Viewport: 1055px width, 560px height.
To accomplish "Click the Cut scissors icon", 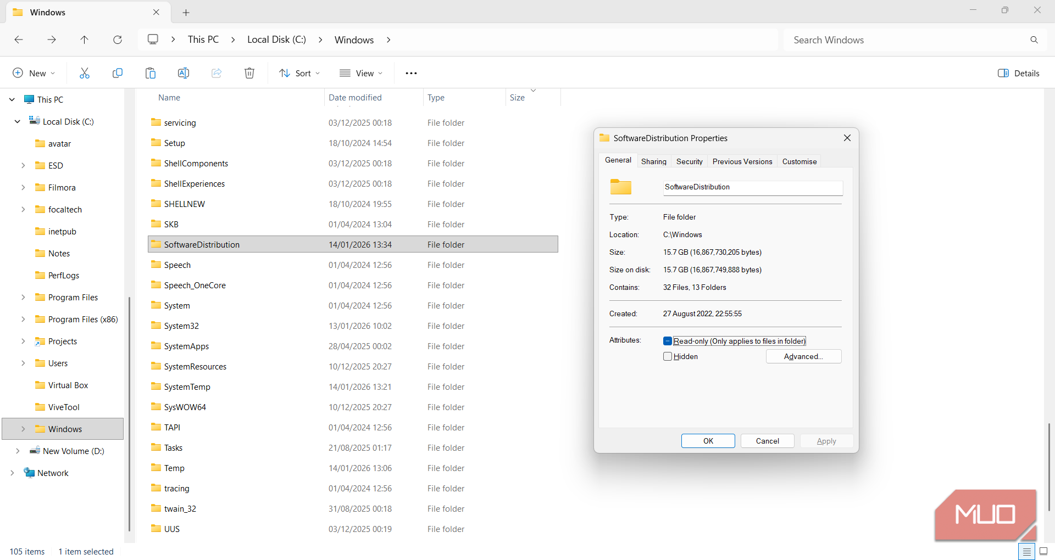I will (85, 73).
